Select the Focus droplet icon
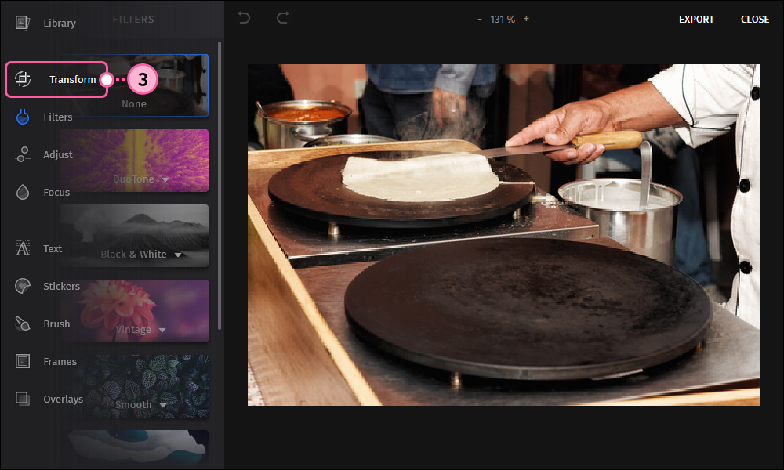The width and height of the screenshot is (784, 470). tap(23, 192)
